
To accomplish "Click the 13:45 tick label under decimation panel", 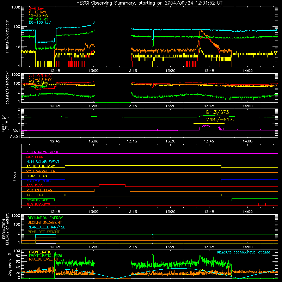I will (209, 247).
